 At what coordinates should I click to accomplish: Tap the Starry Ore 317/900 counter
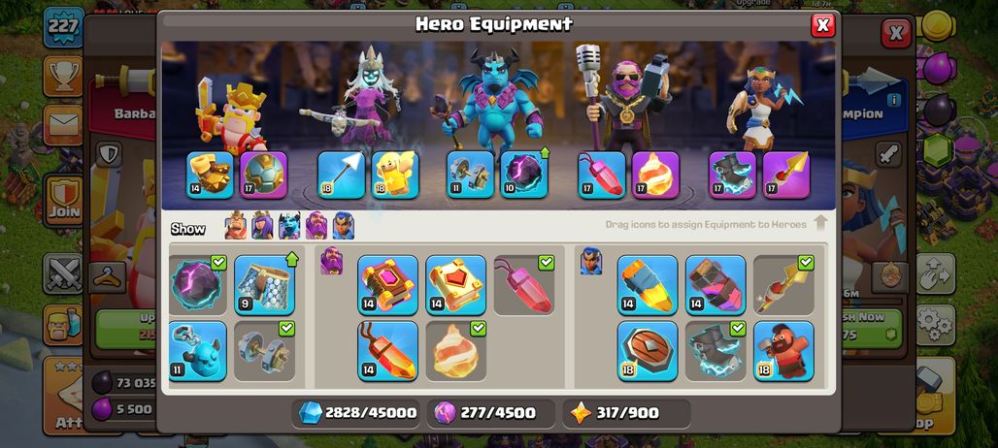(x=627, y=413)
